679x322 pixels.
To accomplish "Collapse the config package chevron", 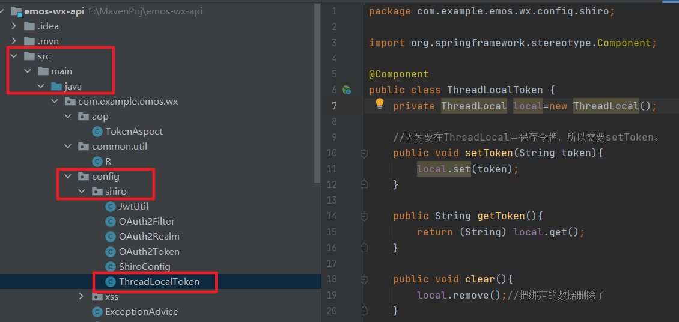I will pos(68,176).
